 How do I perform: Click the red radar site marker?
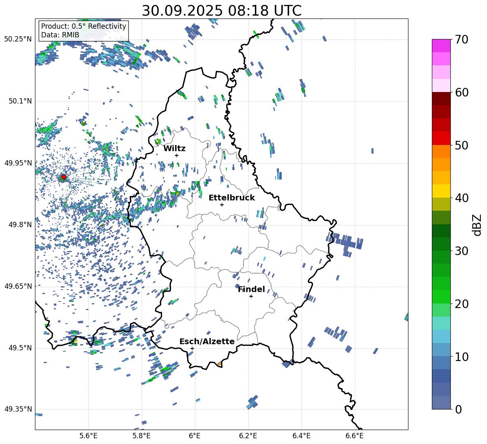pos(64,177)
